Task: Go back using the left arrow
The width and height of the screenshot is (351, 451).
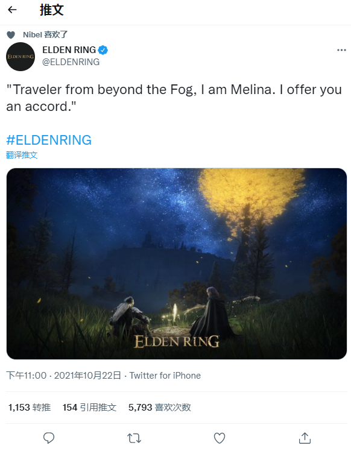Action: [13, 10]
